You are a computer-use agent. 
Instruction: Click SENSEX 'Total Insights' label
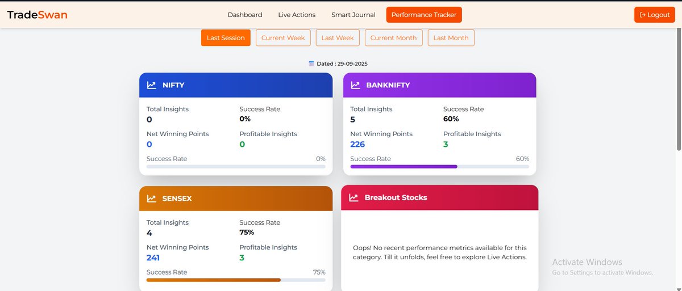(x=168, y=222)
